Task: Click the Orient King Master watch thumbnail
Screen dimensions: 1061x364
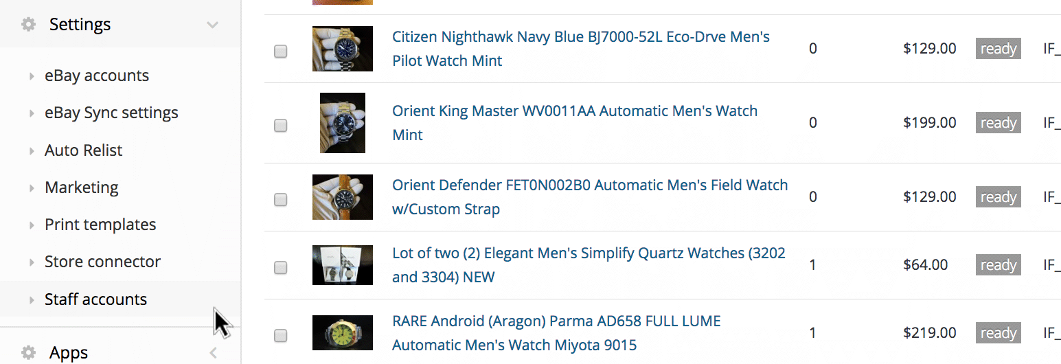Action: [343, 123]
